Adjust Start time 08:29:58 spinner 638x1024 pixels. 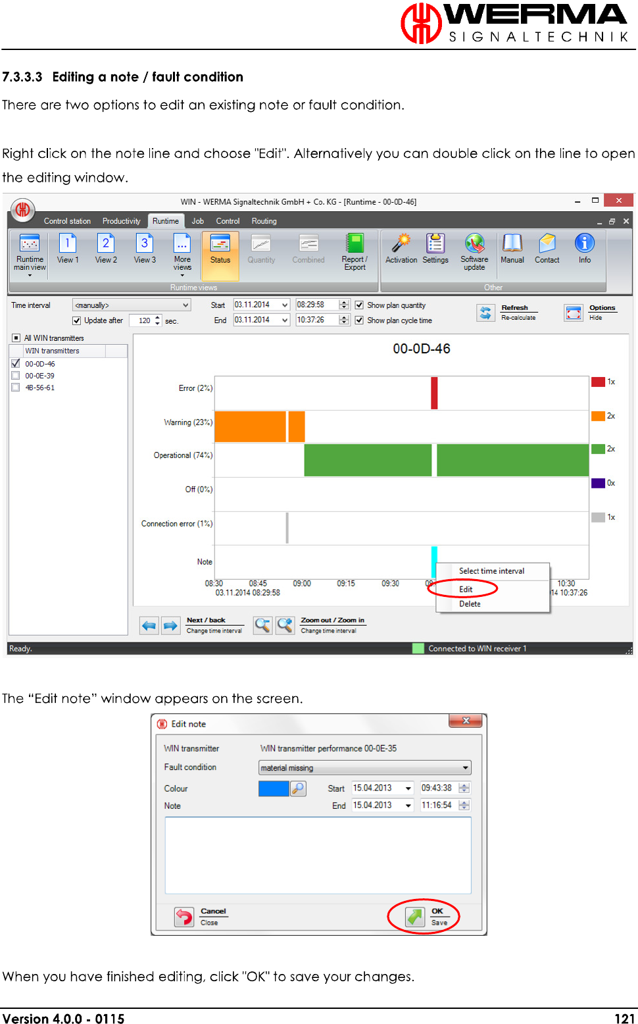coord(344,305)
